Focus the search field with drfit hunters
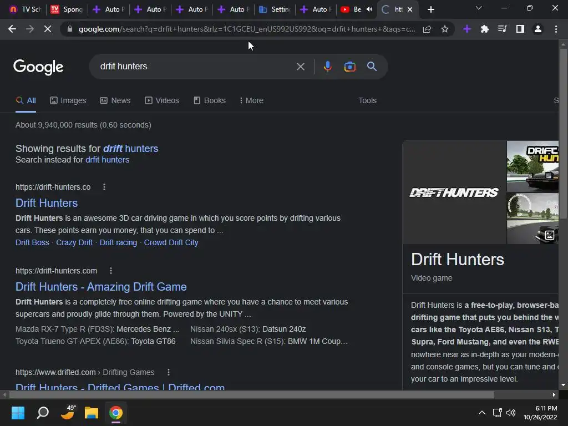This screenshot has width=568, height=426. point(196,67)
